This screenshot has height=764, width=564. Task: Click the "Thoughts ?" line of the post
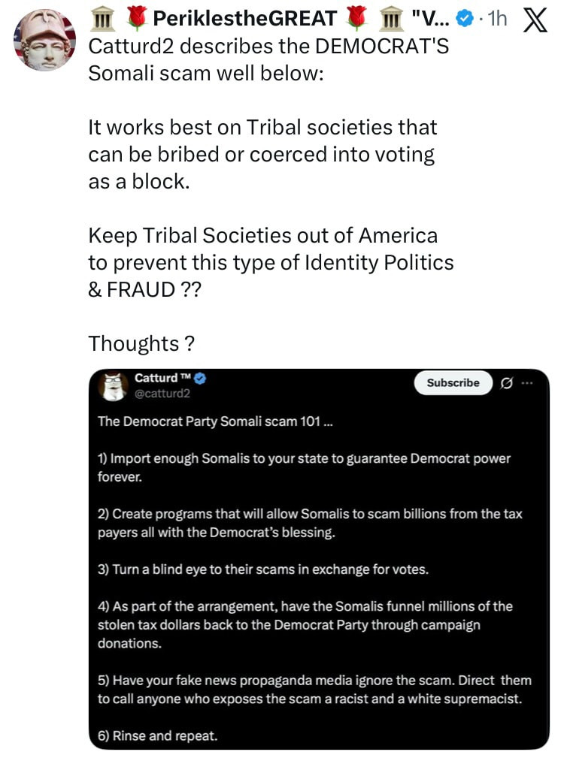point(142,343)
